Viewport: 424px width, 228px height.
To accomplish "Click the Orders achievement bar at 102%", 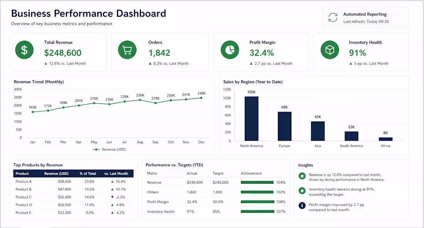I will pos(257,192).
